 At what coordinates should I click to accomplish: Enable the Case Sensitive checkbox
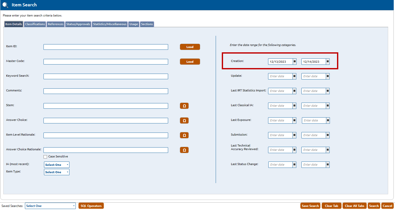point(45,157)
